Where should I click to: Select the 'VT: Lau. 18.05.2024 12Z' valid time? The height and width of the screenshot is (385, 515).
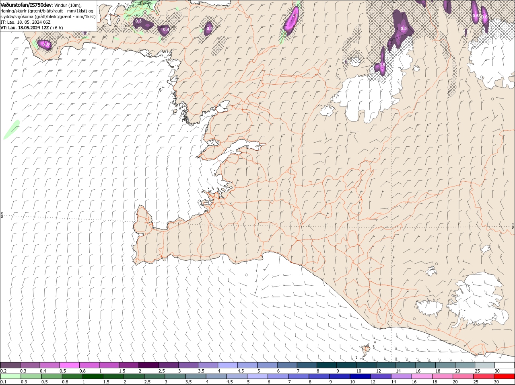(25, 28)
